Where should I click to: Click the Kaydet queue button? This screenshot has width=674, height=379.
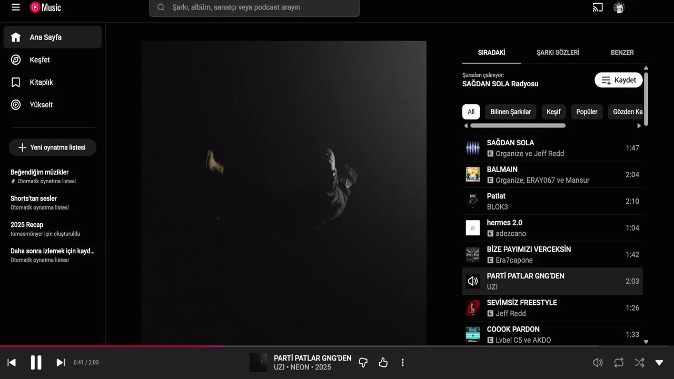pos(619,80)
